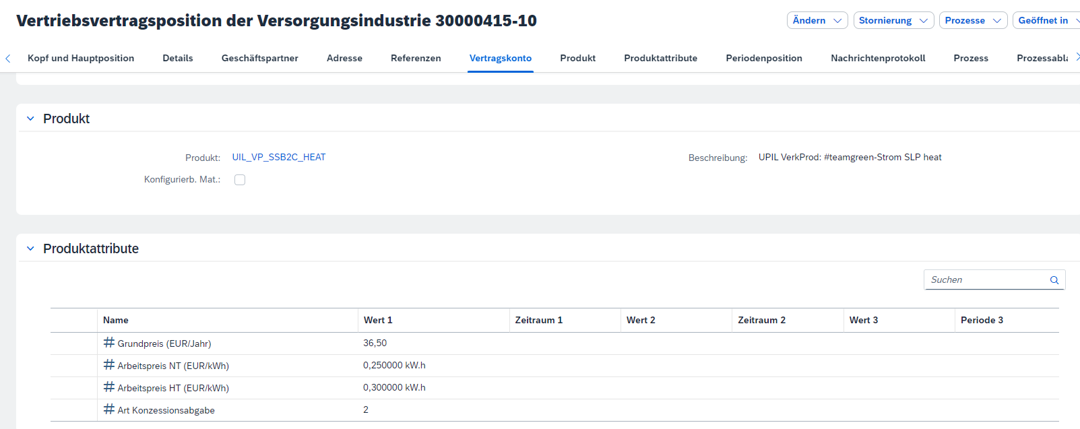The image size is (1080, 429).
Task: Open the Ändern dropdown menu
Action: (817, 21)
